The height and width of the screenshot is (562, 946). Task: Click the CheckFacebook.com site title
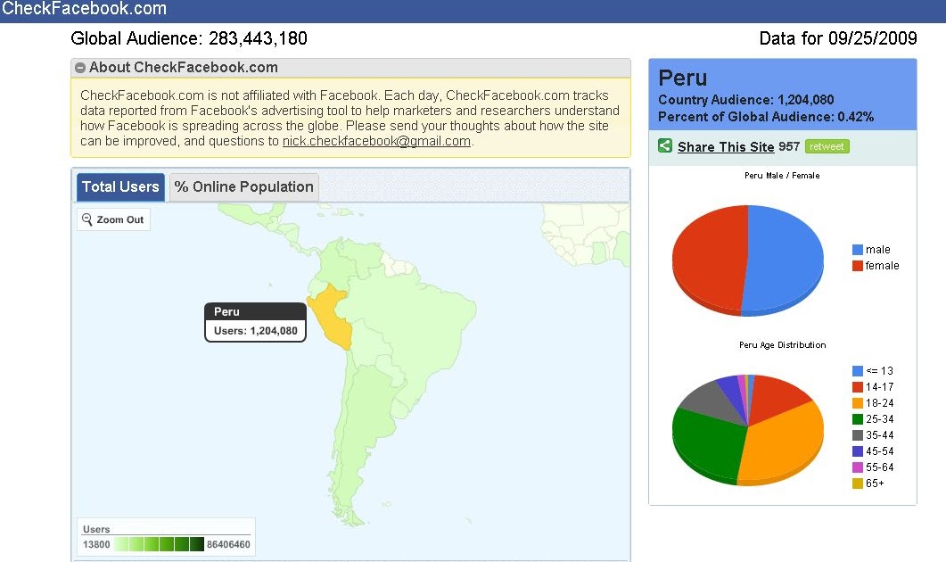[x=84, y=8]
